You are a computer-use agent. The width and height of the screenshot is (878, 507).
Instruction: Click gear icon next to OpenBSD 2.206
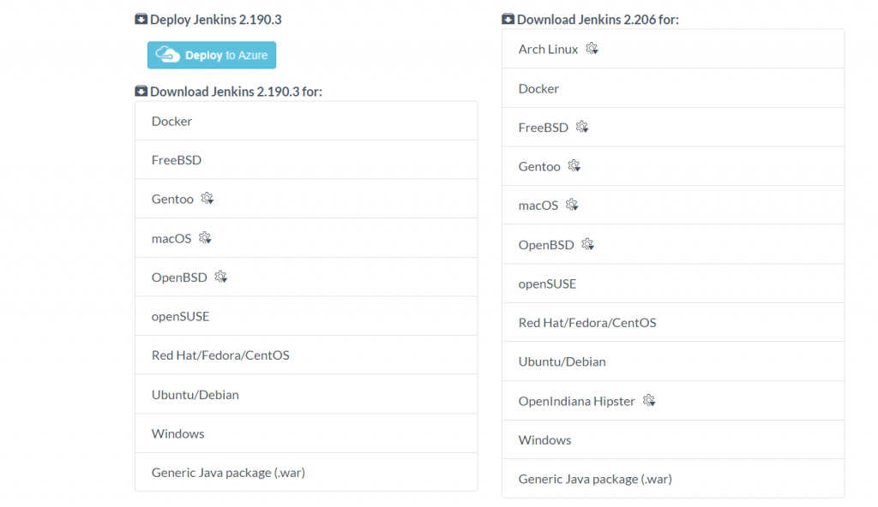point(587,244)
